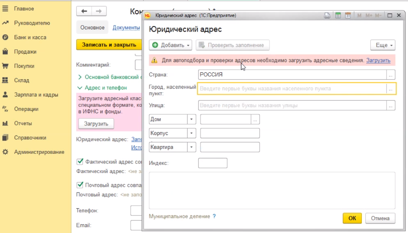
Task: Switch to the Основное tab
Action: click(92, 27)
